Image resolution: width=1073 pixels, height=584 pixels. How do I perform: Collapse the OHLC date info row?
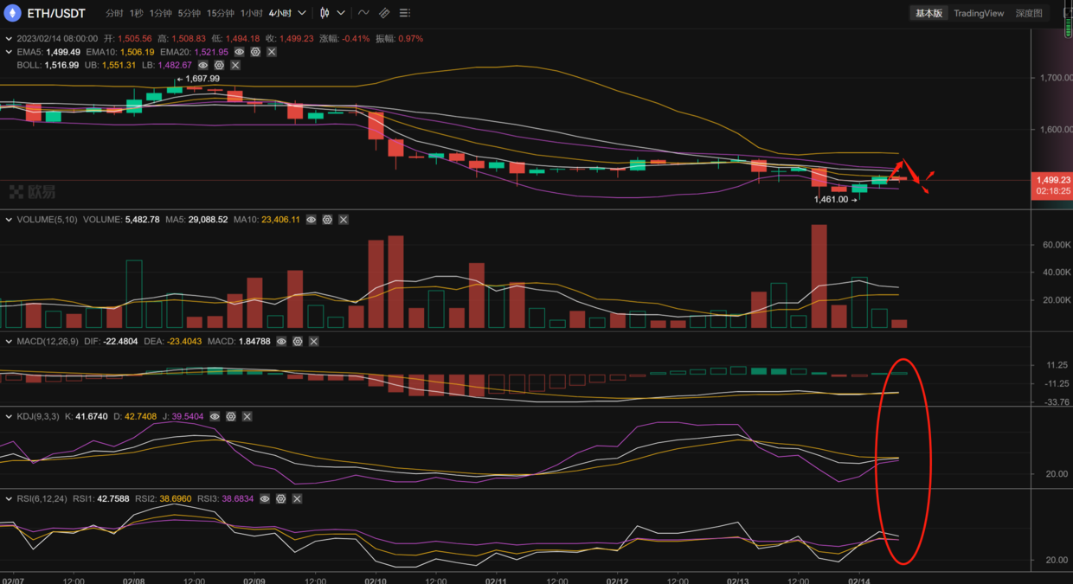9,39
